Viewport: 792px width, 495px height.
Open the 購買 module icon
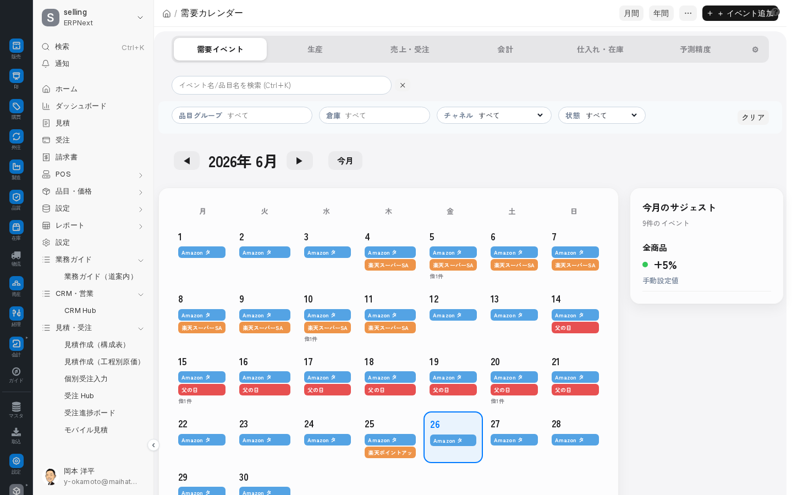coord(16,106)
